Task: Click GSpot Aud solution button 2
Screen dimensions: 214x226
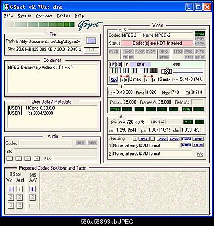Action: [x=19, y=197]
